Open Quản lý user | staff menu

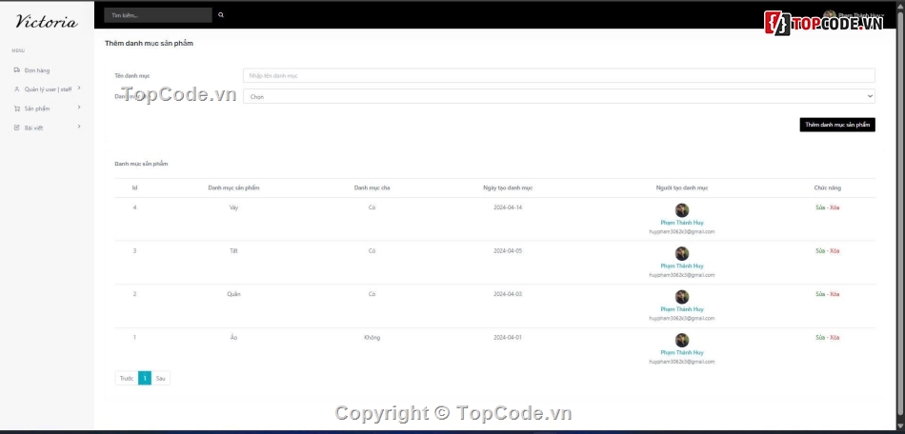point(48,89)
